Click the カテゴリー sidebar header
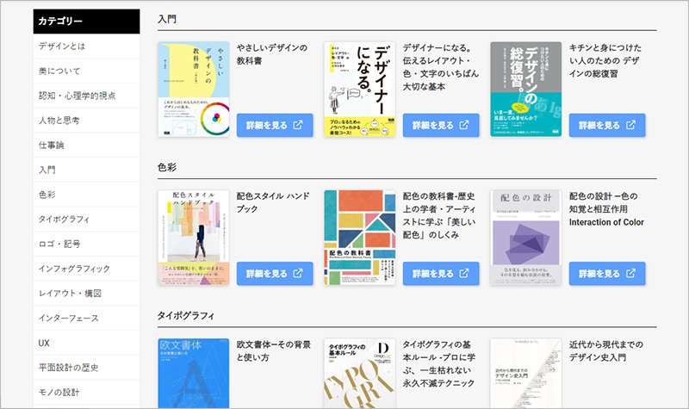 [x=87, y=21]
